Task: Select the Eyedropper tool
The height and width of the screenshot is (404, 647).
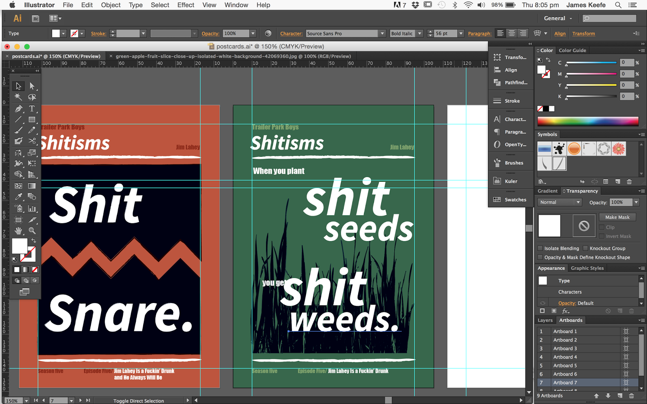Action: tap(18, 197)
